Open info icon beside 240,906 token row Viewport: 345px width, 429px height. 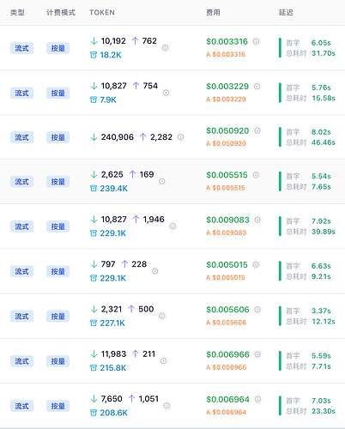(180, 137)
